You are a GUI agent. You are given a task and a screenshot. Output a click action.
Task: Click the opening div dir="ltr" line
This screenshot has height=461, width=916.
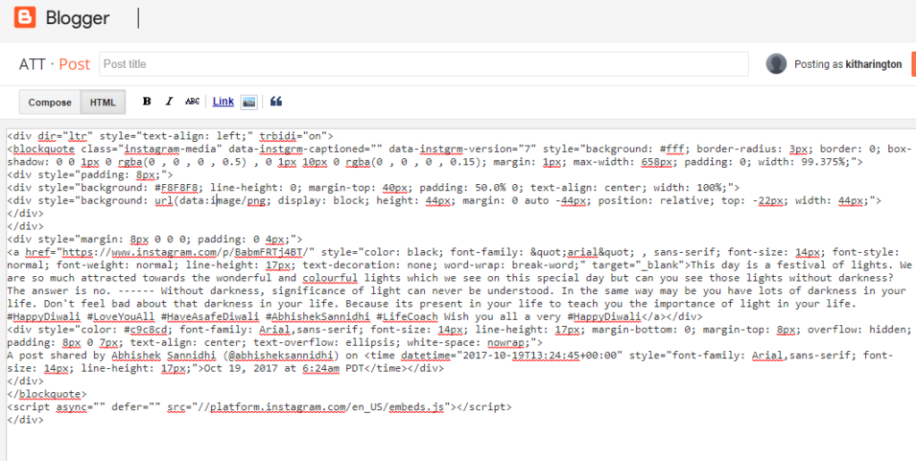coord(170,136)
